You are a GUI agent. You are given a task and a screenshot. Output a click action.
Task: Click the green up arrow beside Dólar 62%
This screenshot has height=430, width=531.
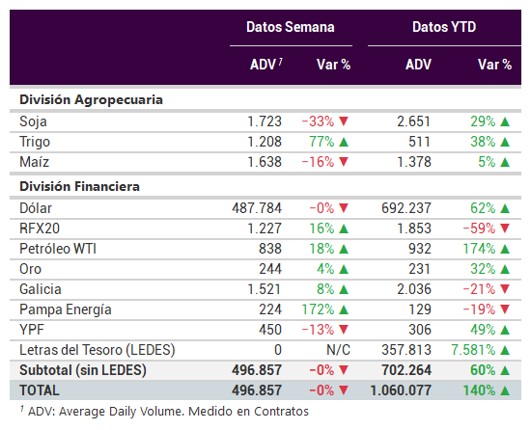[505, 208]
